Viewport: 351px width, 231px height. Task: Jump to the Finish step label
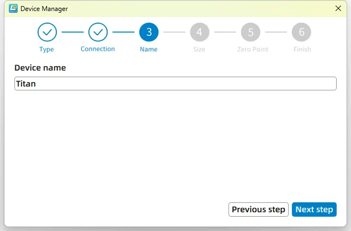pos(302,49)
